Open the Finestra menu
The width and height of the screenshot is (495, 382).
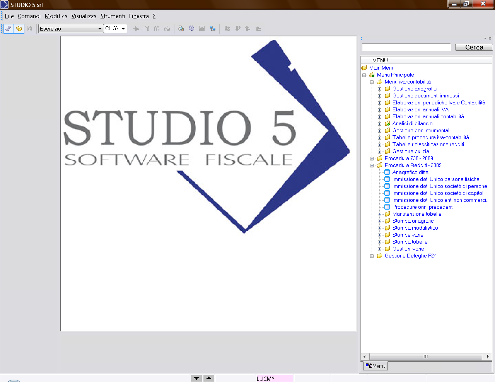click(139, 16)
